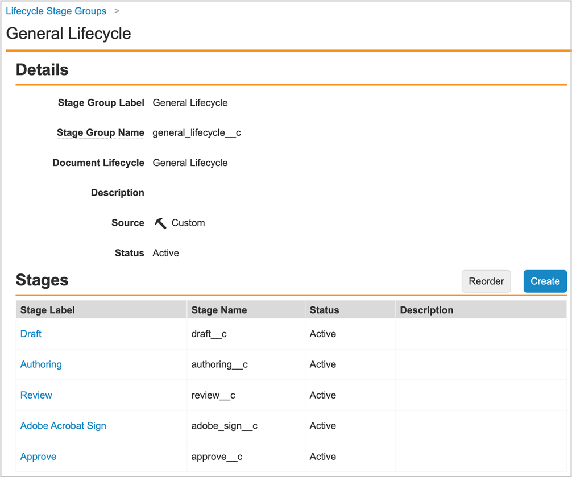
Task: Open Adobe Acrobat Sign stage
Action: click(63, 426)
